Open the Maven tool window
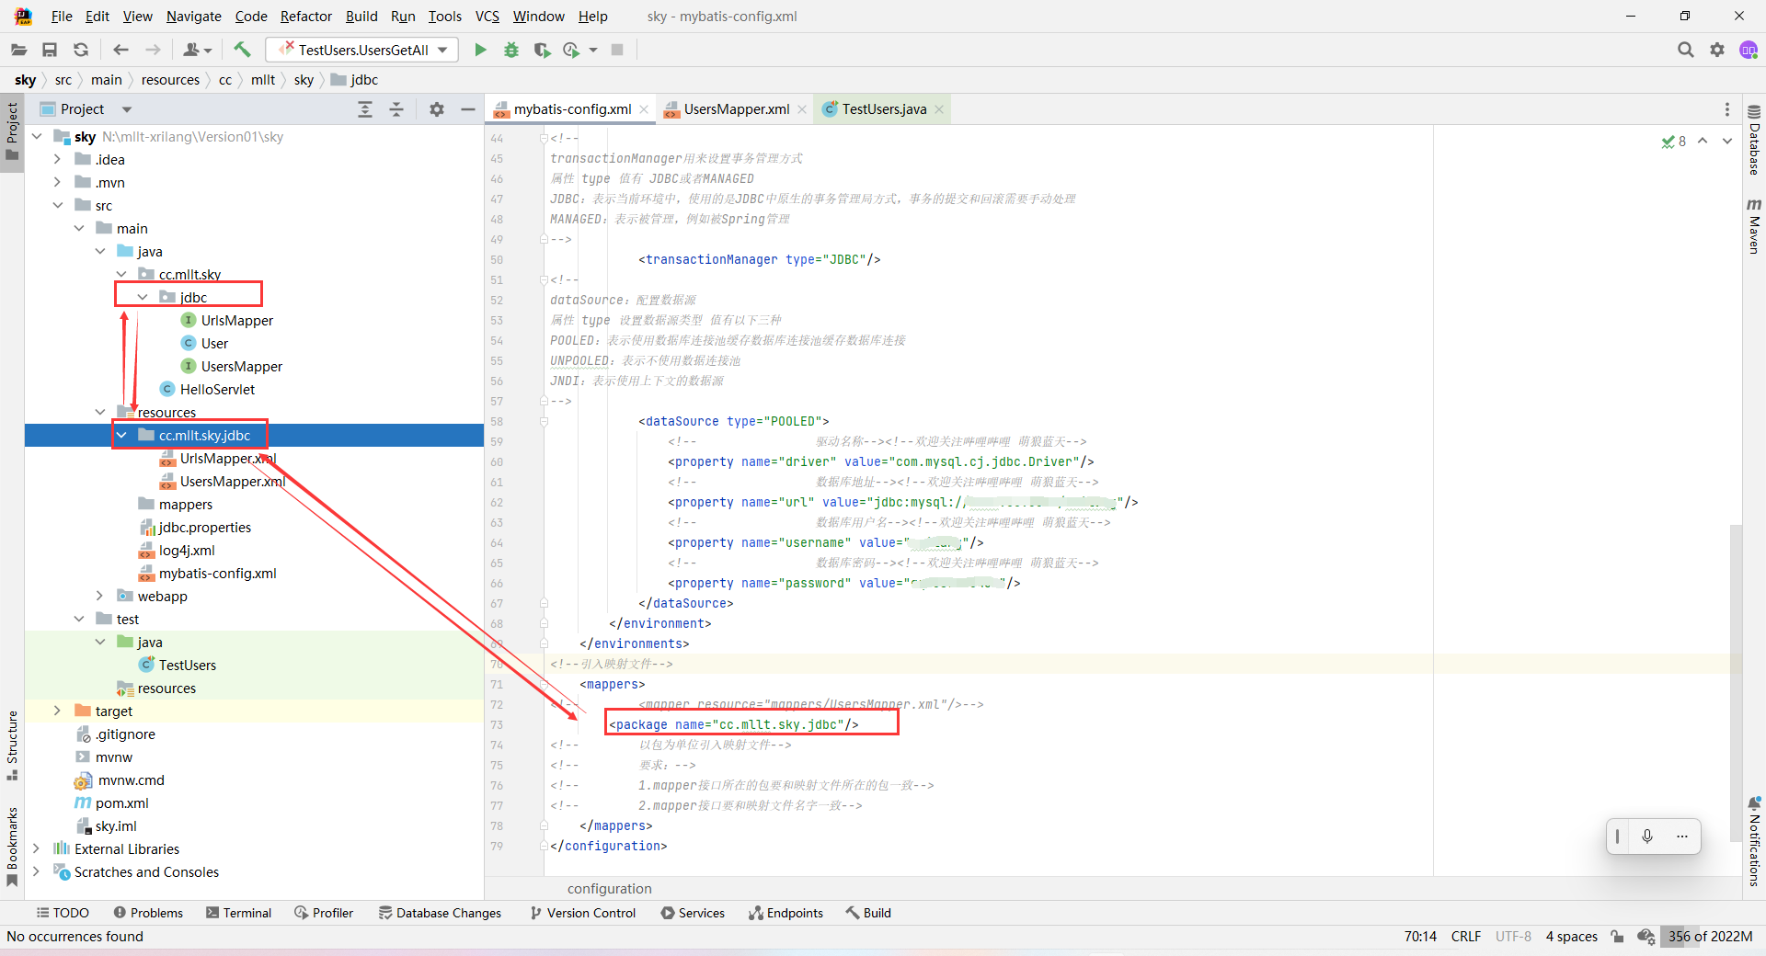1766x956 pixels. [x=1754, y=226]
